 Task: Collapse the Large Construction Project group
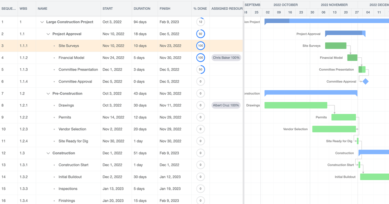click(x=42, y=22)
